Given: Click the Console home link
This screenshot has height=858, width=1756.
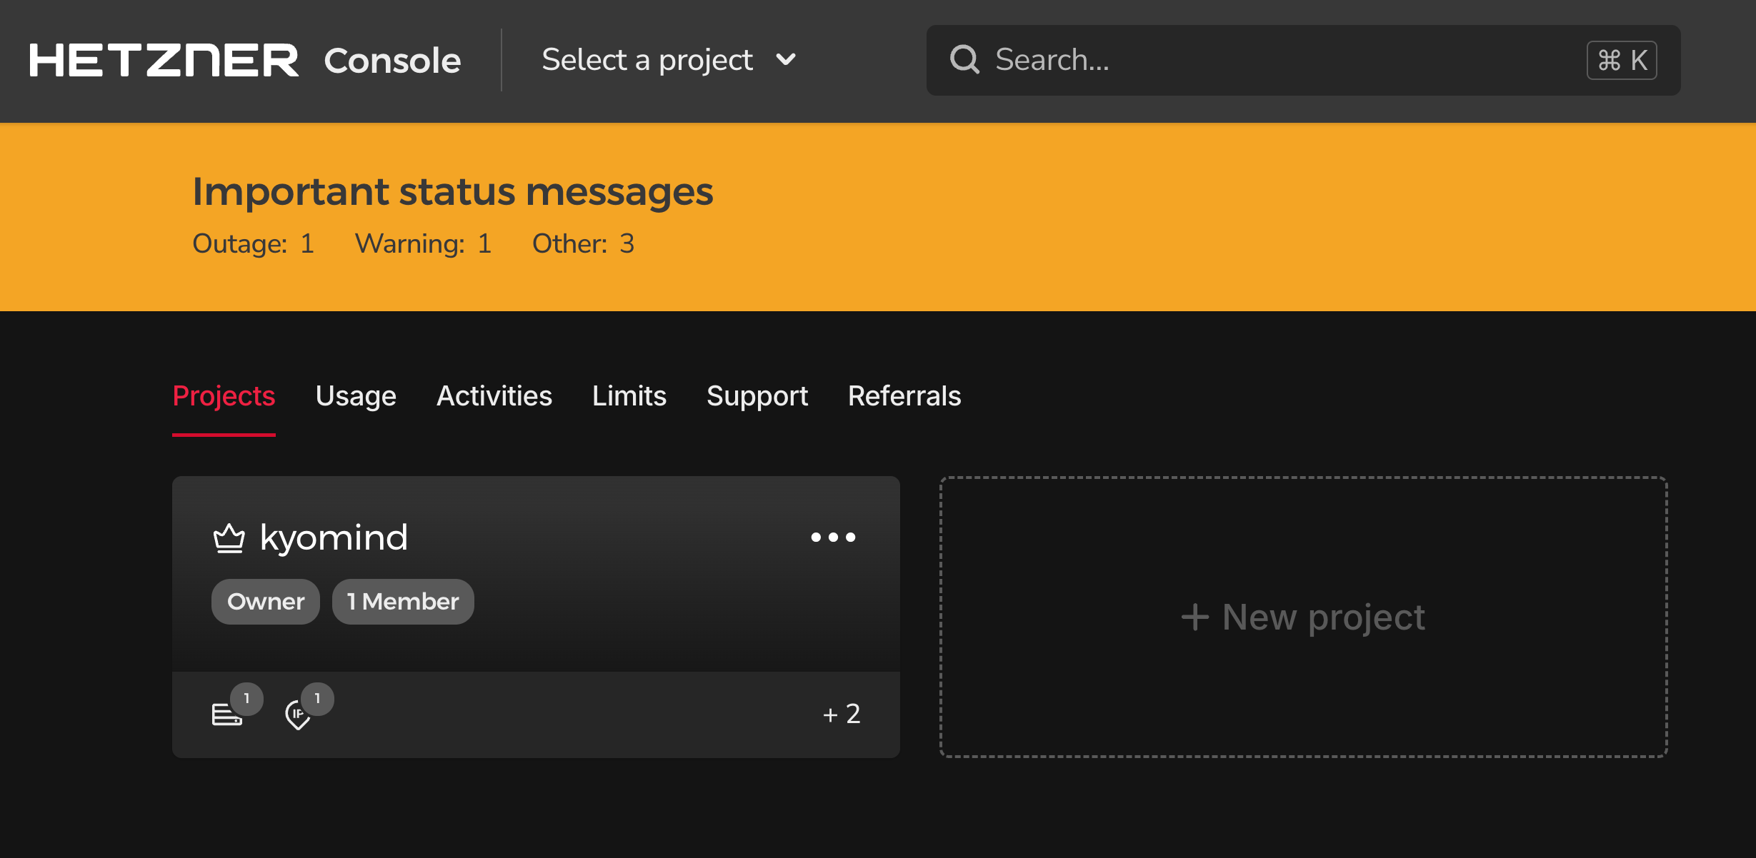Looking at the screenshot, I should [392, 61].
